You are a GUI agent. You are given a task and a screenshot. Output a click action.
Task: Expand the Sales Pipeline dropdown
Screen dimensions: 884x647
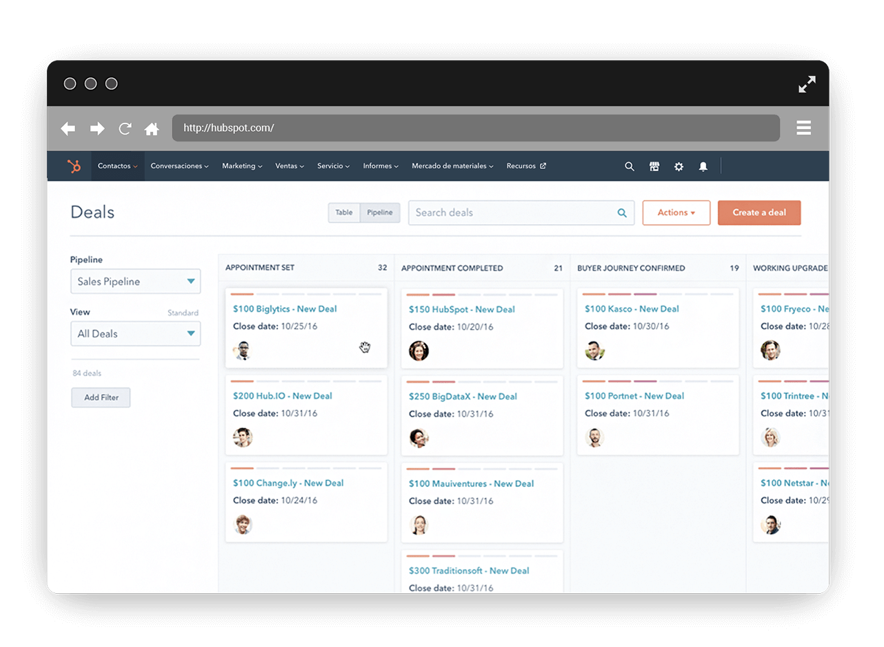coord(135,281)
